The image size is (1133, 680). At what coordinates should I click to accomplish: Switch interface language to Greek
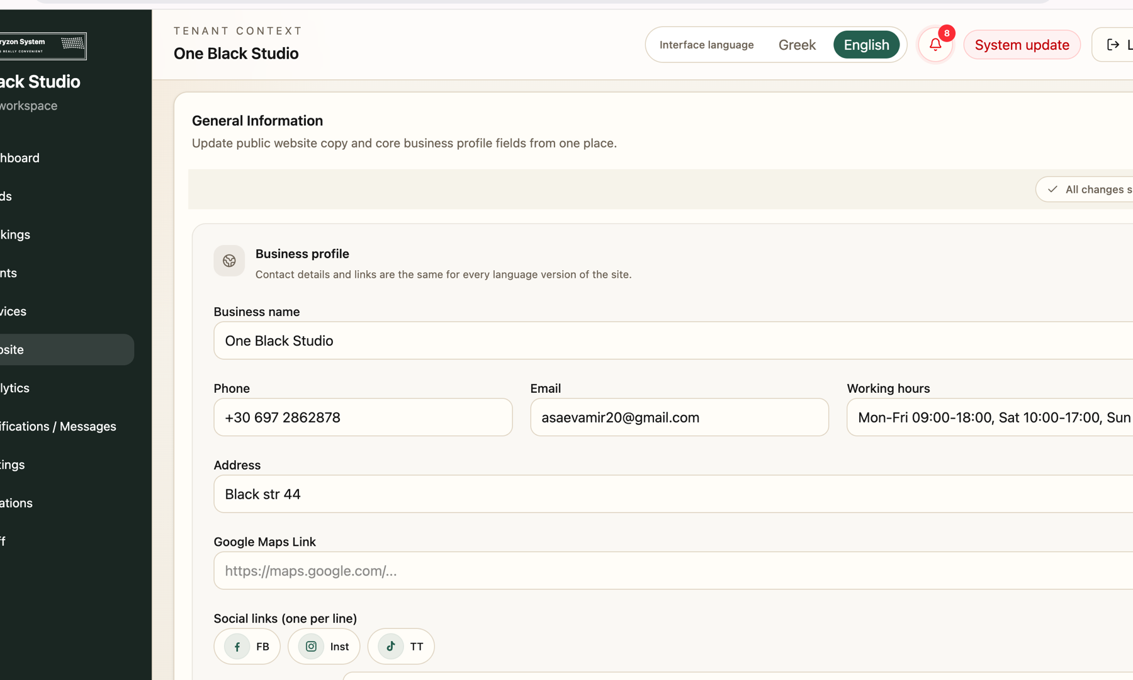797,45
